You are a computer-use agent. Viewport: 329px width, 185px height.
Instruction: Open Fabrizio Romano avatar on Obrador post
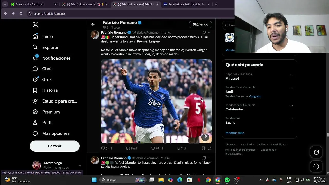(95, 160)
